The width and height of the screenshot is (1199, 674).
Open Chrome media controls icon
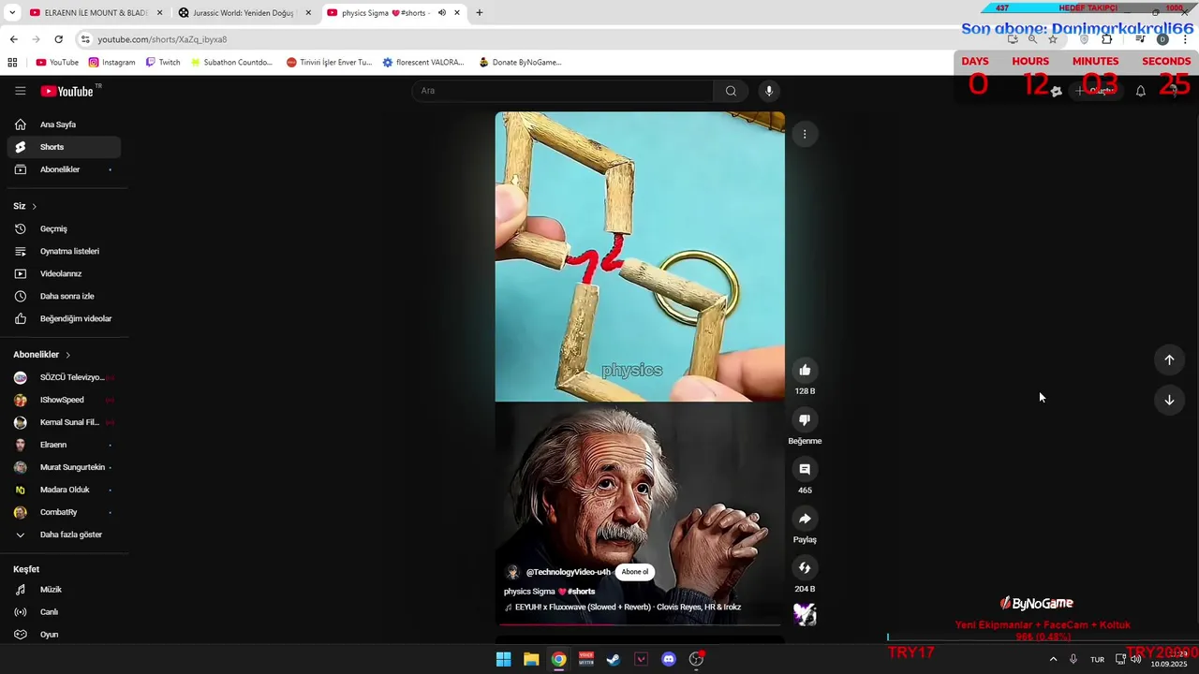point(1140,39)
